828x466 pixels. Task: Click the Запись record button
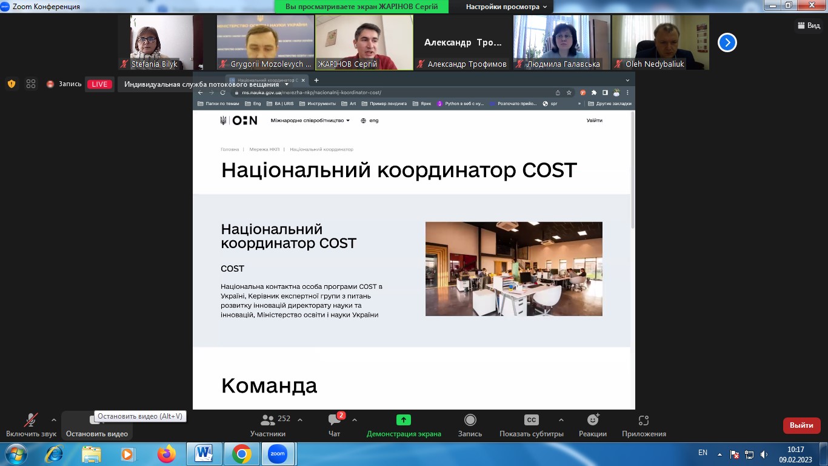470,425
